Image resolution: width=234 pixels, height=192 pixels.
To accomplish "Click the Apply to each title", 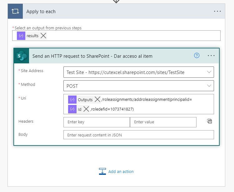I will 41,12.
